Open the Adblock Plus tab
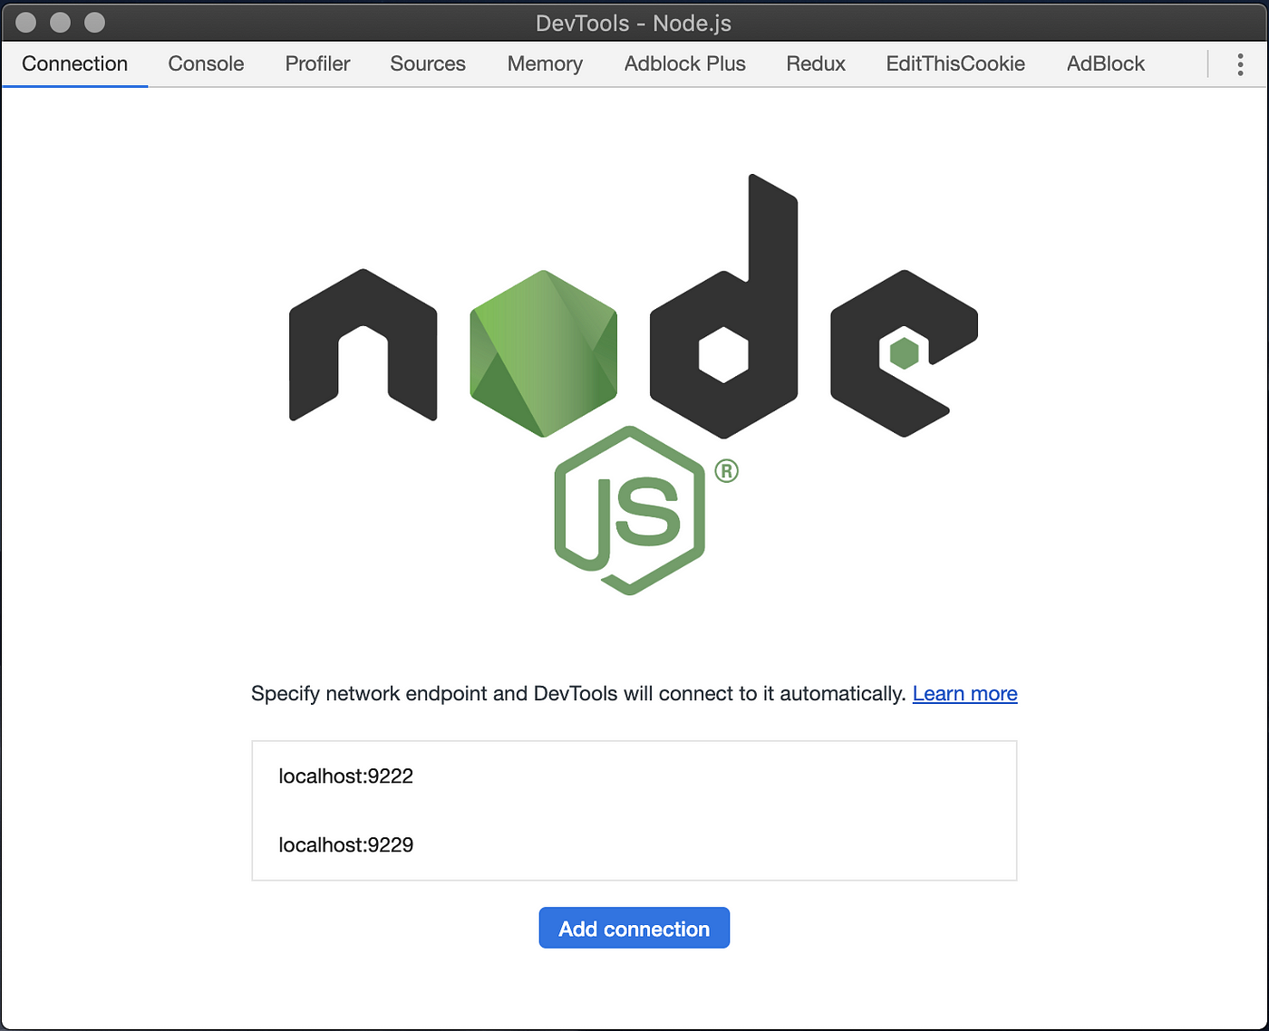Viewport: 1269px width, 1031px height. 685,63
